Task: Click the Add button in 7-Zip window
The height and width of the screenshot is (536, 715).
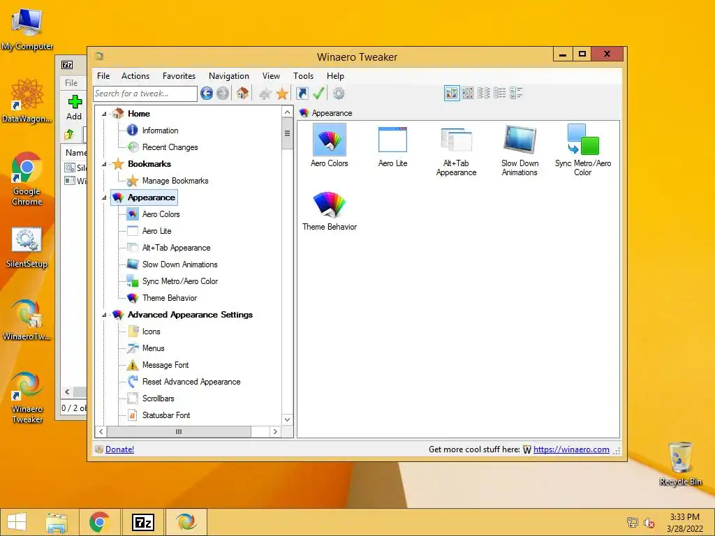Action: [74, 107]
